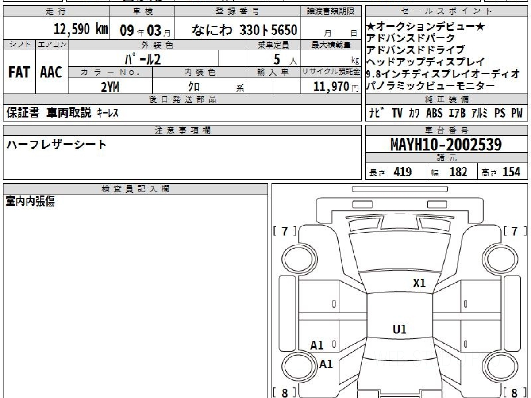Click the PS equipment code

click(x=500, y=113)
